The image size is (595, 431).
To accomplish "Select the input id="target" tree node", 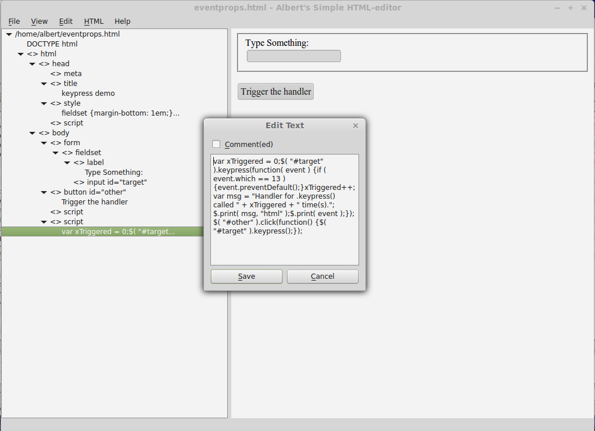I will [116, 182].
